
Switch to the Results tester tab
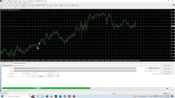pyautogui.click(x=10, y=91)
